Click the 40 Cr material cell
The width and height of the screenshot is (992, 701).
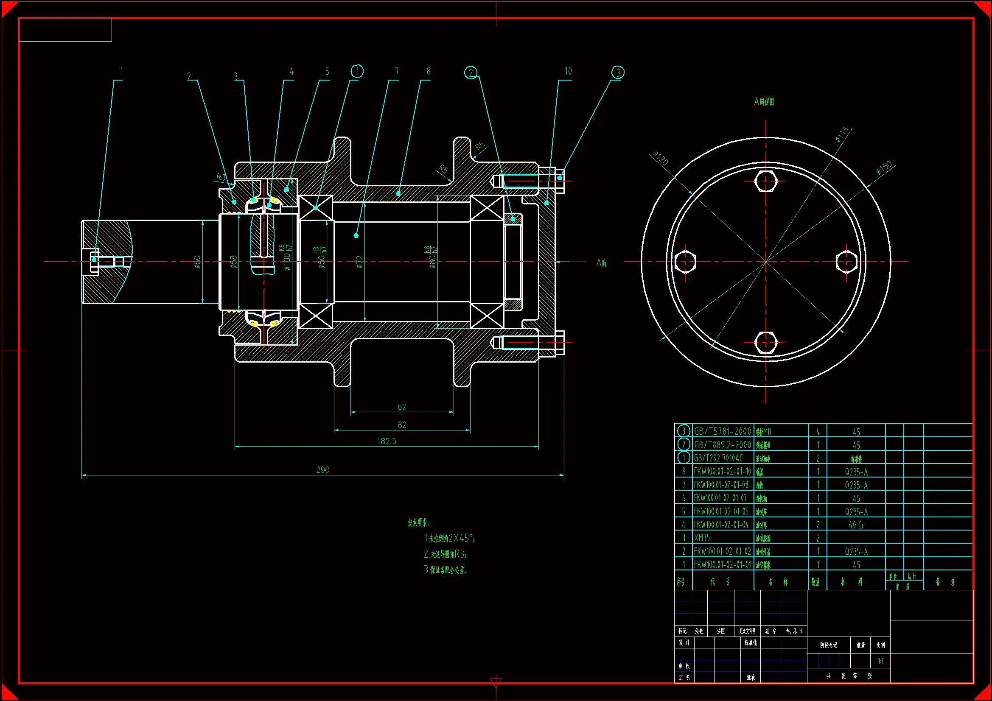tap(856, 525)
